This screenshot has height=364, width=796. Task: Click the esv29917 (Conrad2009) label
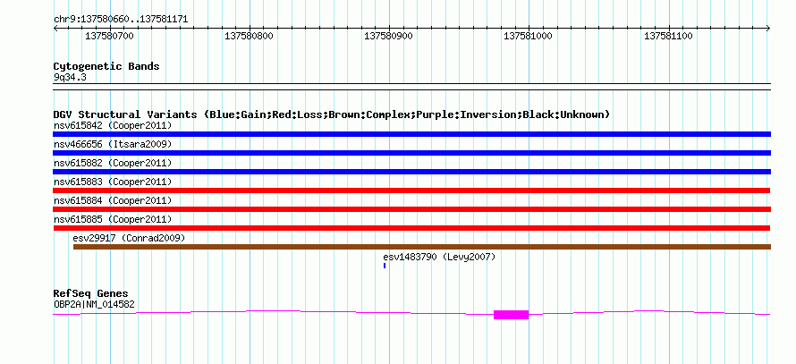[129, 238]
